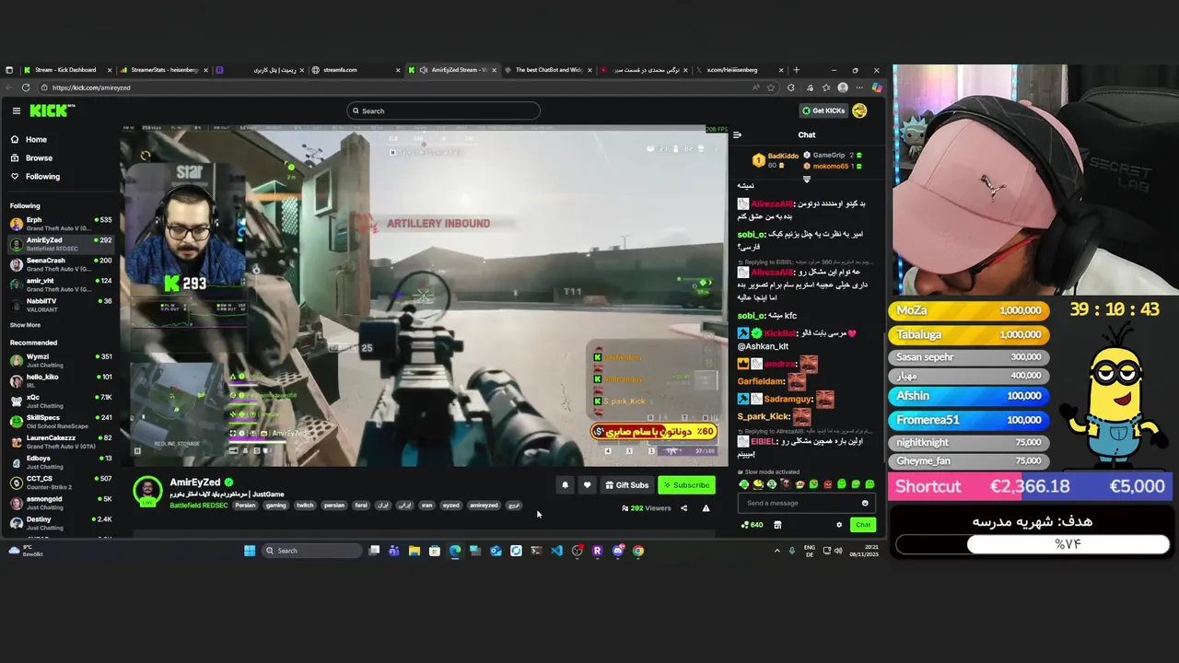Viewport: 1179px width, 663px height.
Task: Select the farsi stream tag
Action: coord(361,505)
